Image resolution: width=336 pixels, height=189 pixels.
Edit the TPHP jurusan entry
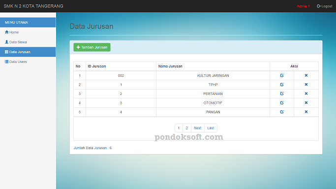coord(282,85)
